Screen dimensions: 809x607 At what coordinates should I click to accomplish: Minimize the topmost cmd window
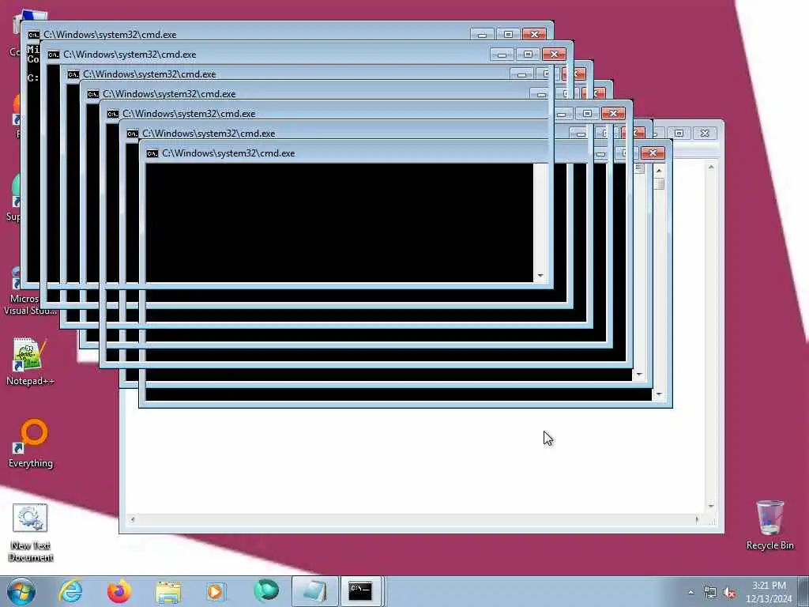(x=482, y=34)
